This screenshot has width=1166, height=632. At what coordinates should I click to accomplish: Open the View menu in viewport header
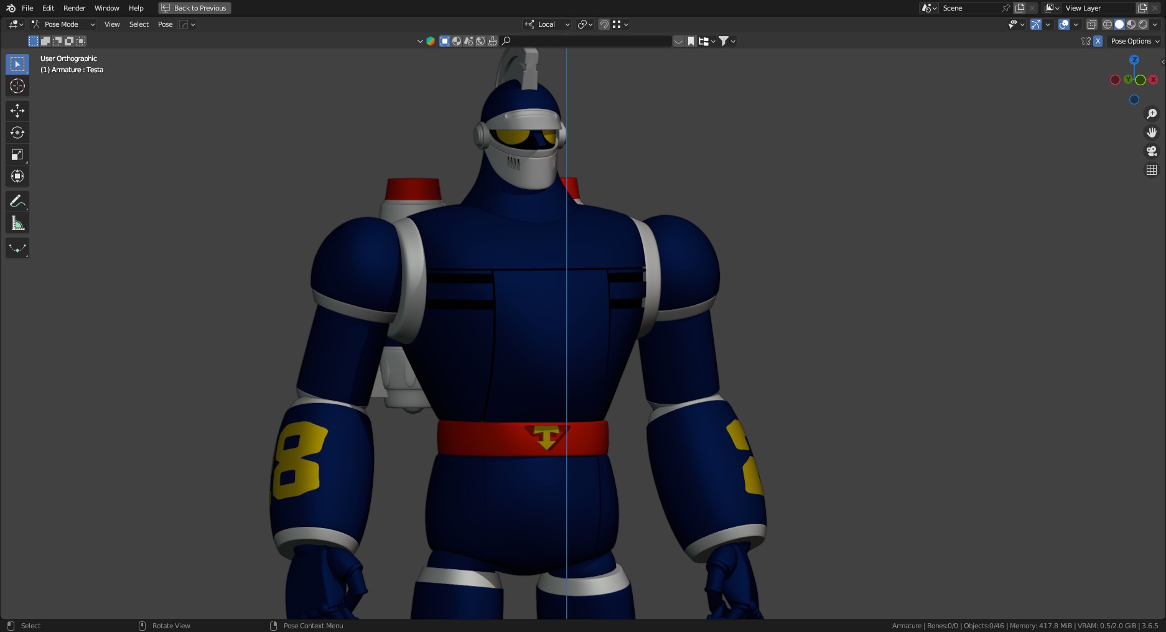point(112,24)
